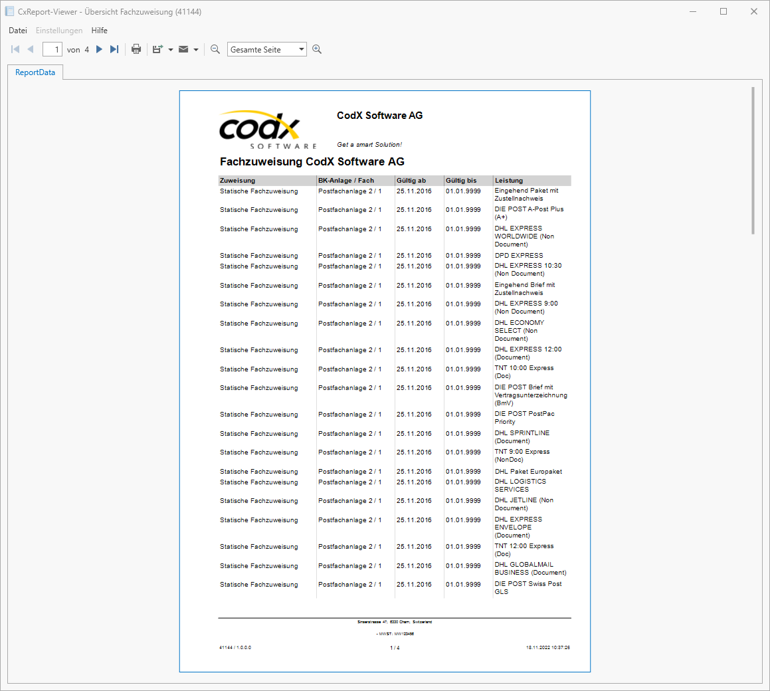The width and height of the screenshot is (770, 691).
Task: Click 'DHL LOGISTICS SERVICES' entry
Action: click(520, 485)
